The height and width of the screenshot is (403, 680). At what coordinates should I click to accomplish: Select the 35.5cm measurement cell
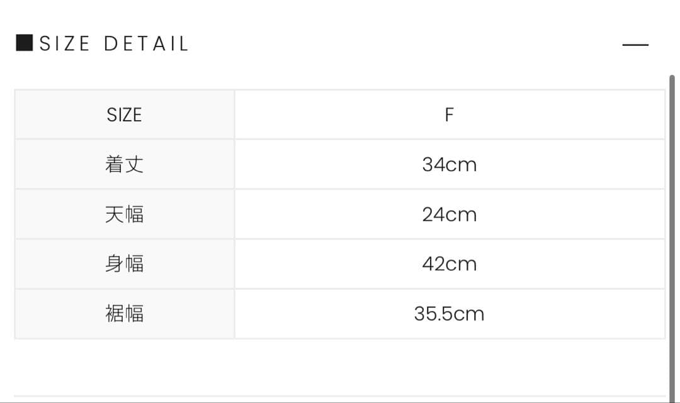pos(449,314)
